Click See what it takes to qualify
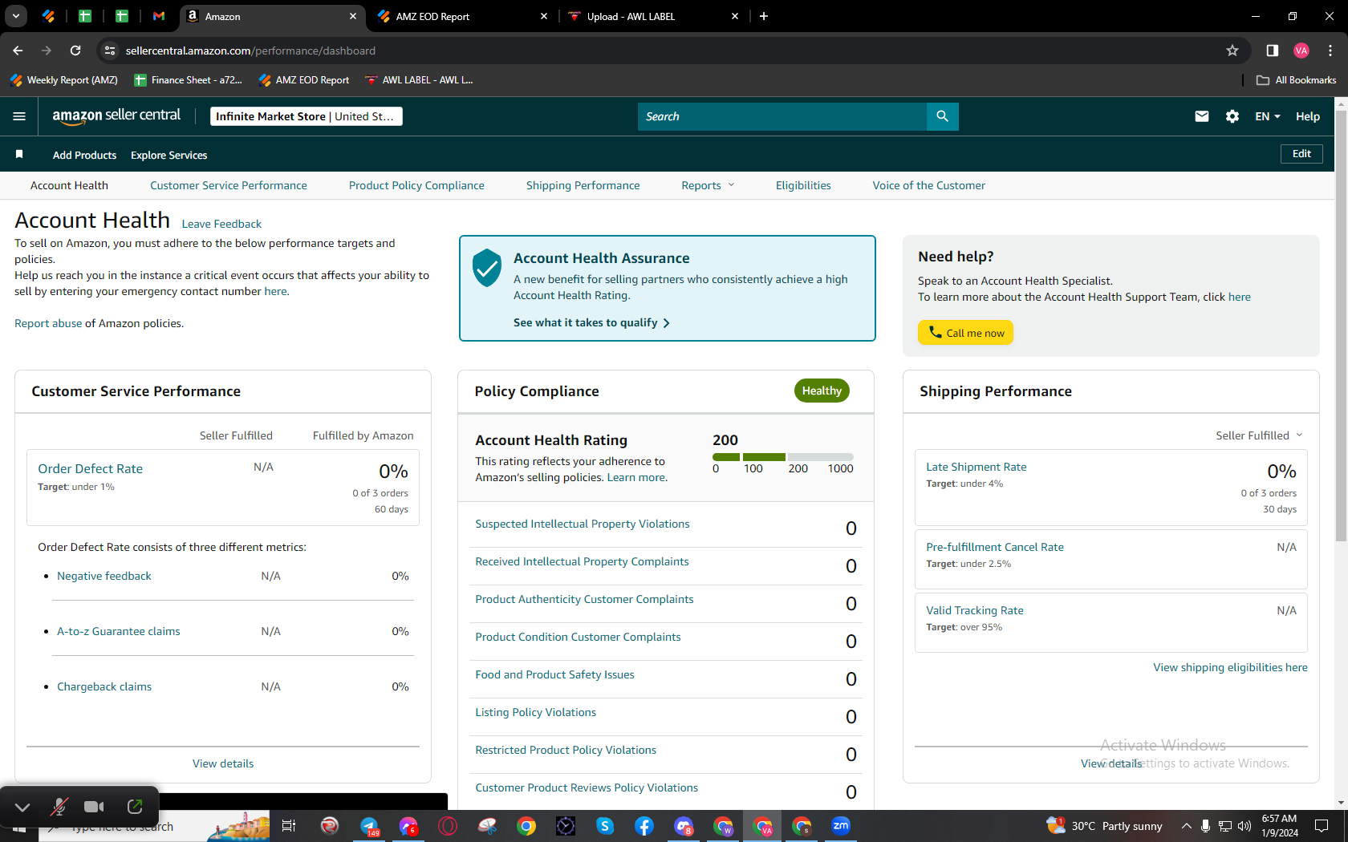The height and width of the screenshot is (842, 1348). pos(591,322)
